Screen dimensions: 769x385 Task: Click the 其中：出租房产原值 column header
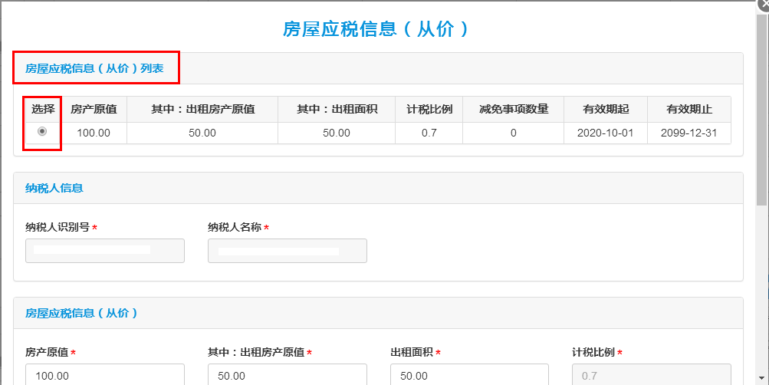point(202,110)
